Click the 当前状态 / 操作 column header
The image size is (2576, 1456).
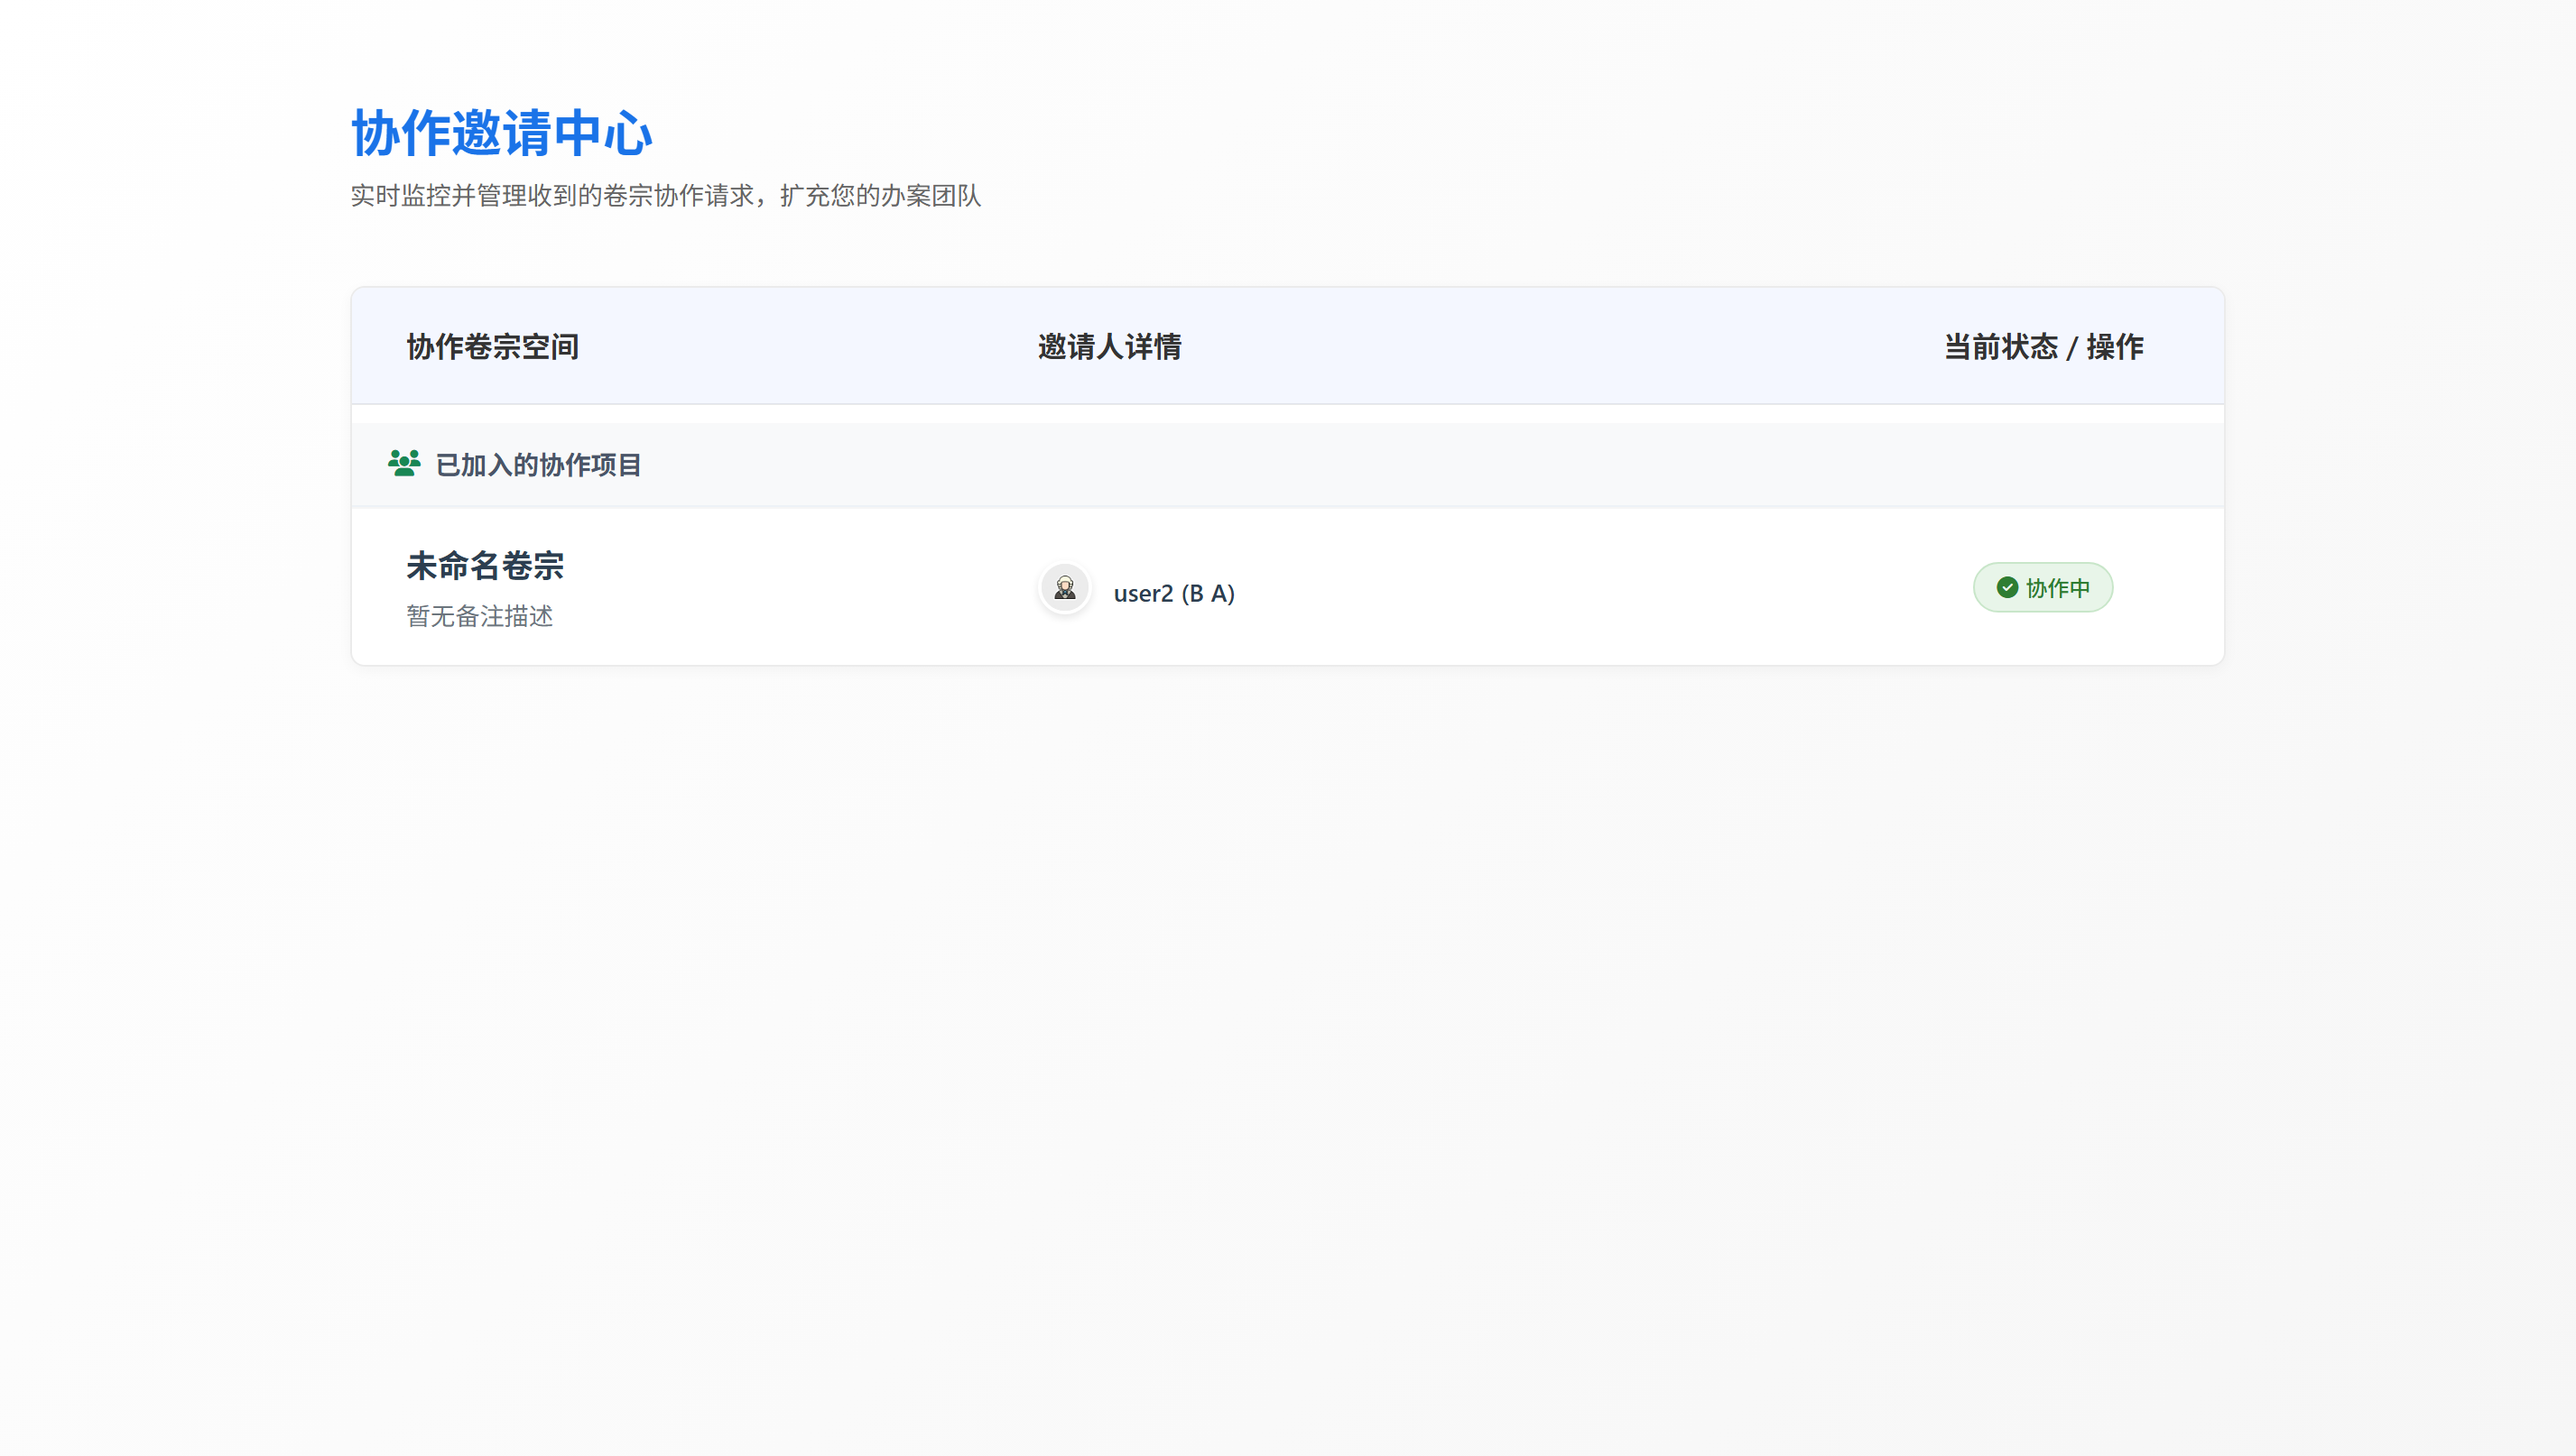tap(2041, 347)
